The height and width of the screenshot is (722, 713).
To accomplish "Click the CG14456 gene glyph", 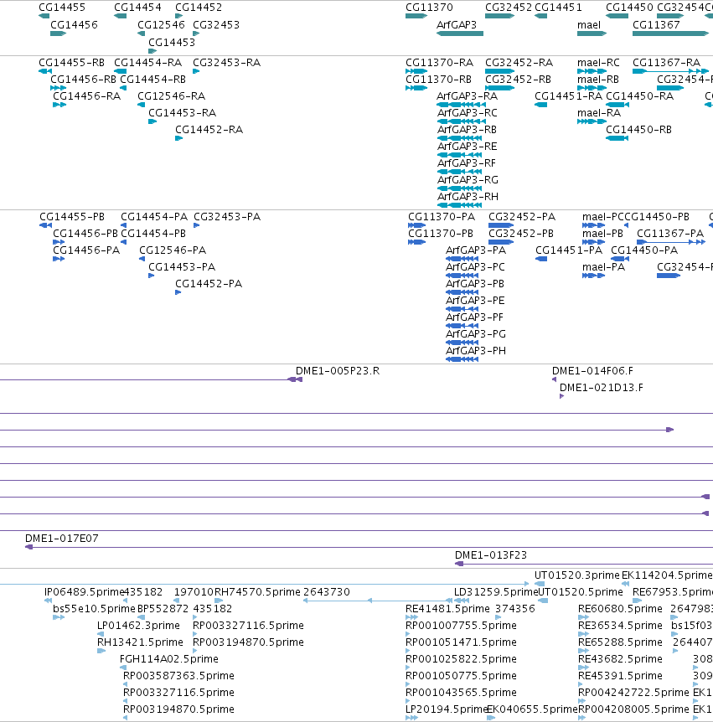I will (x=58, y=34).
